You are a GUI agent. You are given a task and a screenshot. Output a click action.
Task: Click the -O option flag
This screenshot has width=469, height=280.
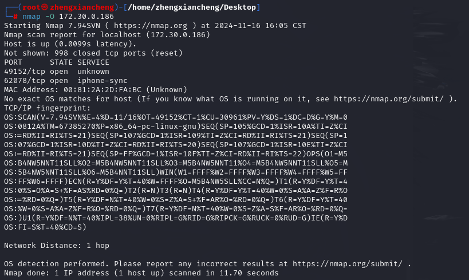coord(50,17)
